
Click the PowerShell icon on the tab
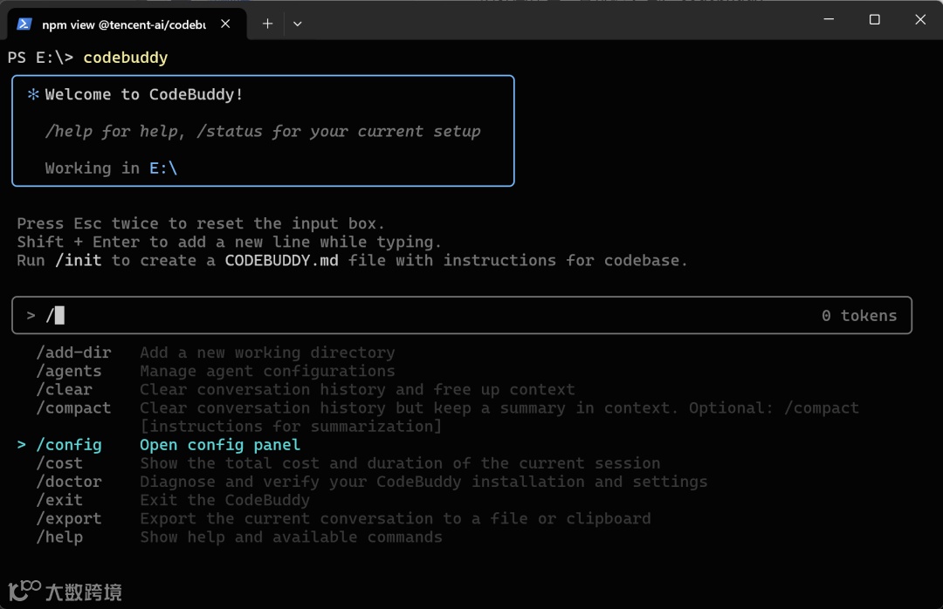point(24,24)
